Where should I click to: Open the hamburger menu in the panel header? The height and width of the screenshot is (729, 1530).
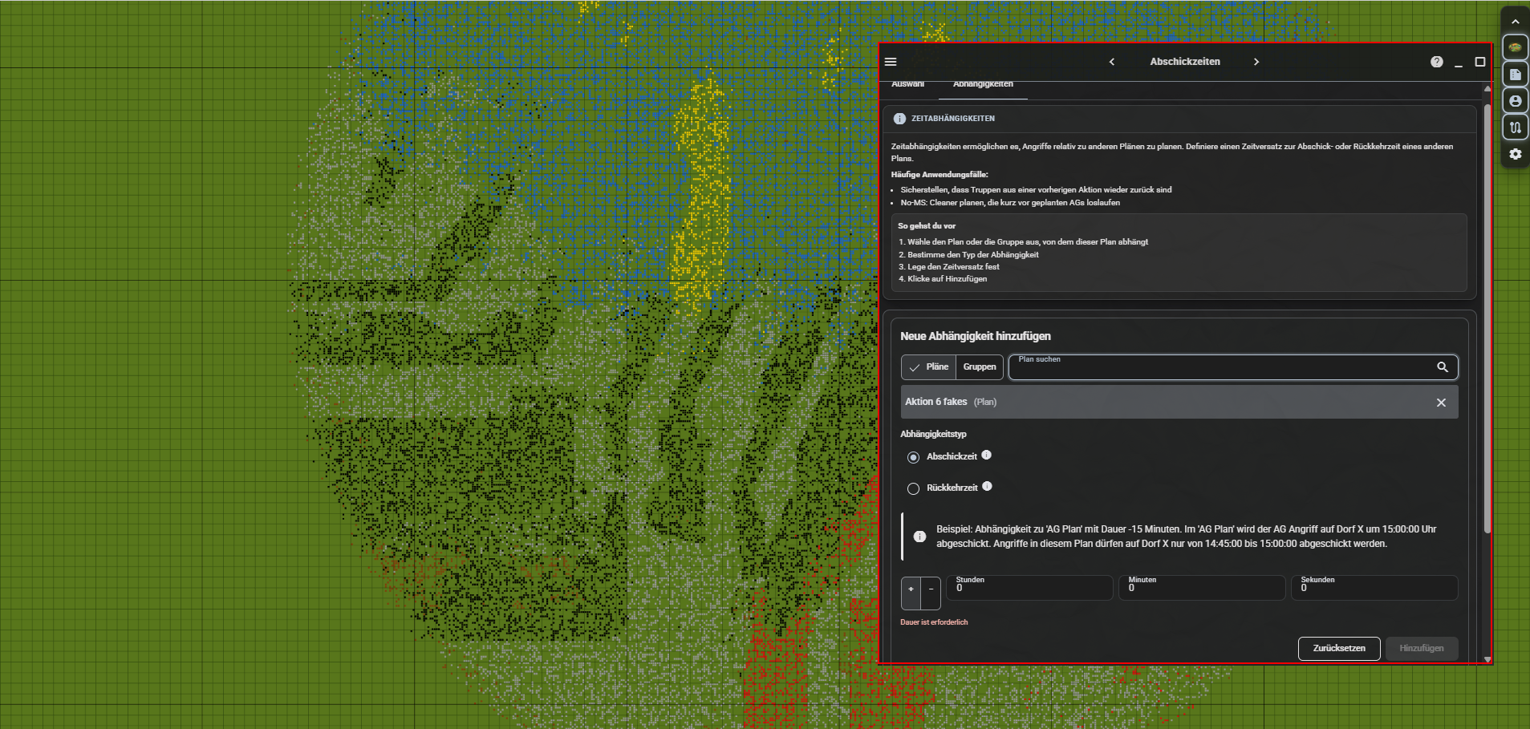tap(891, 62)
